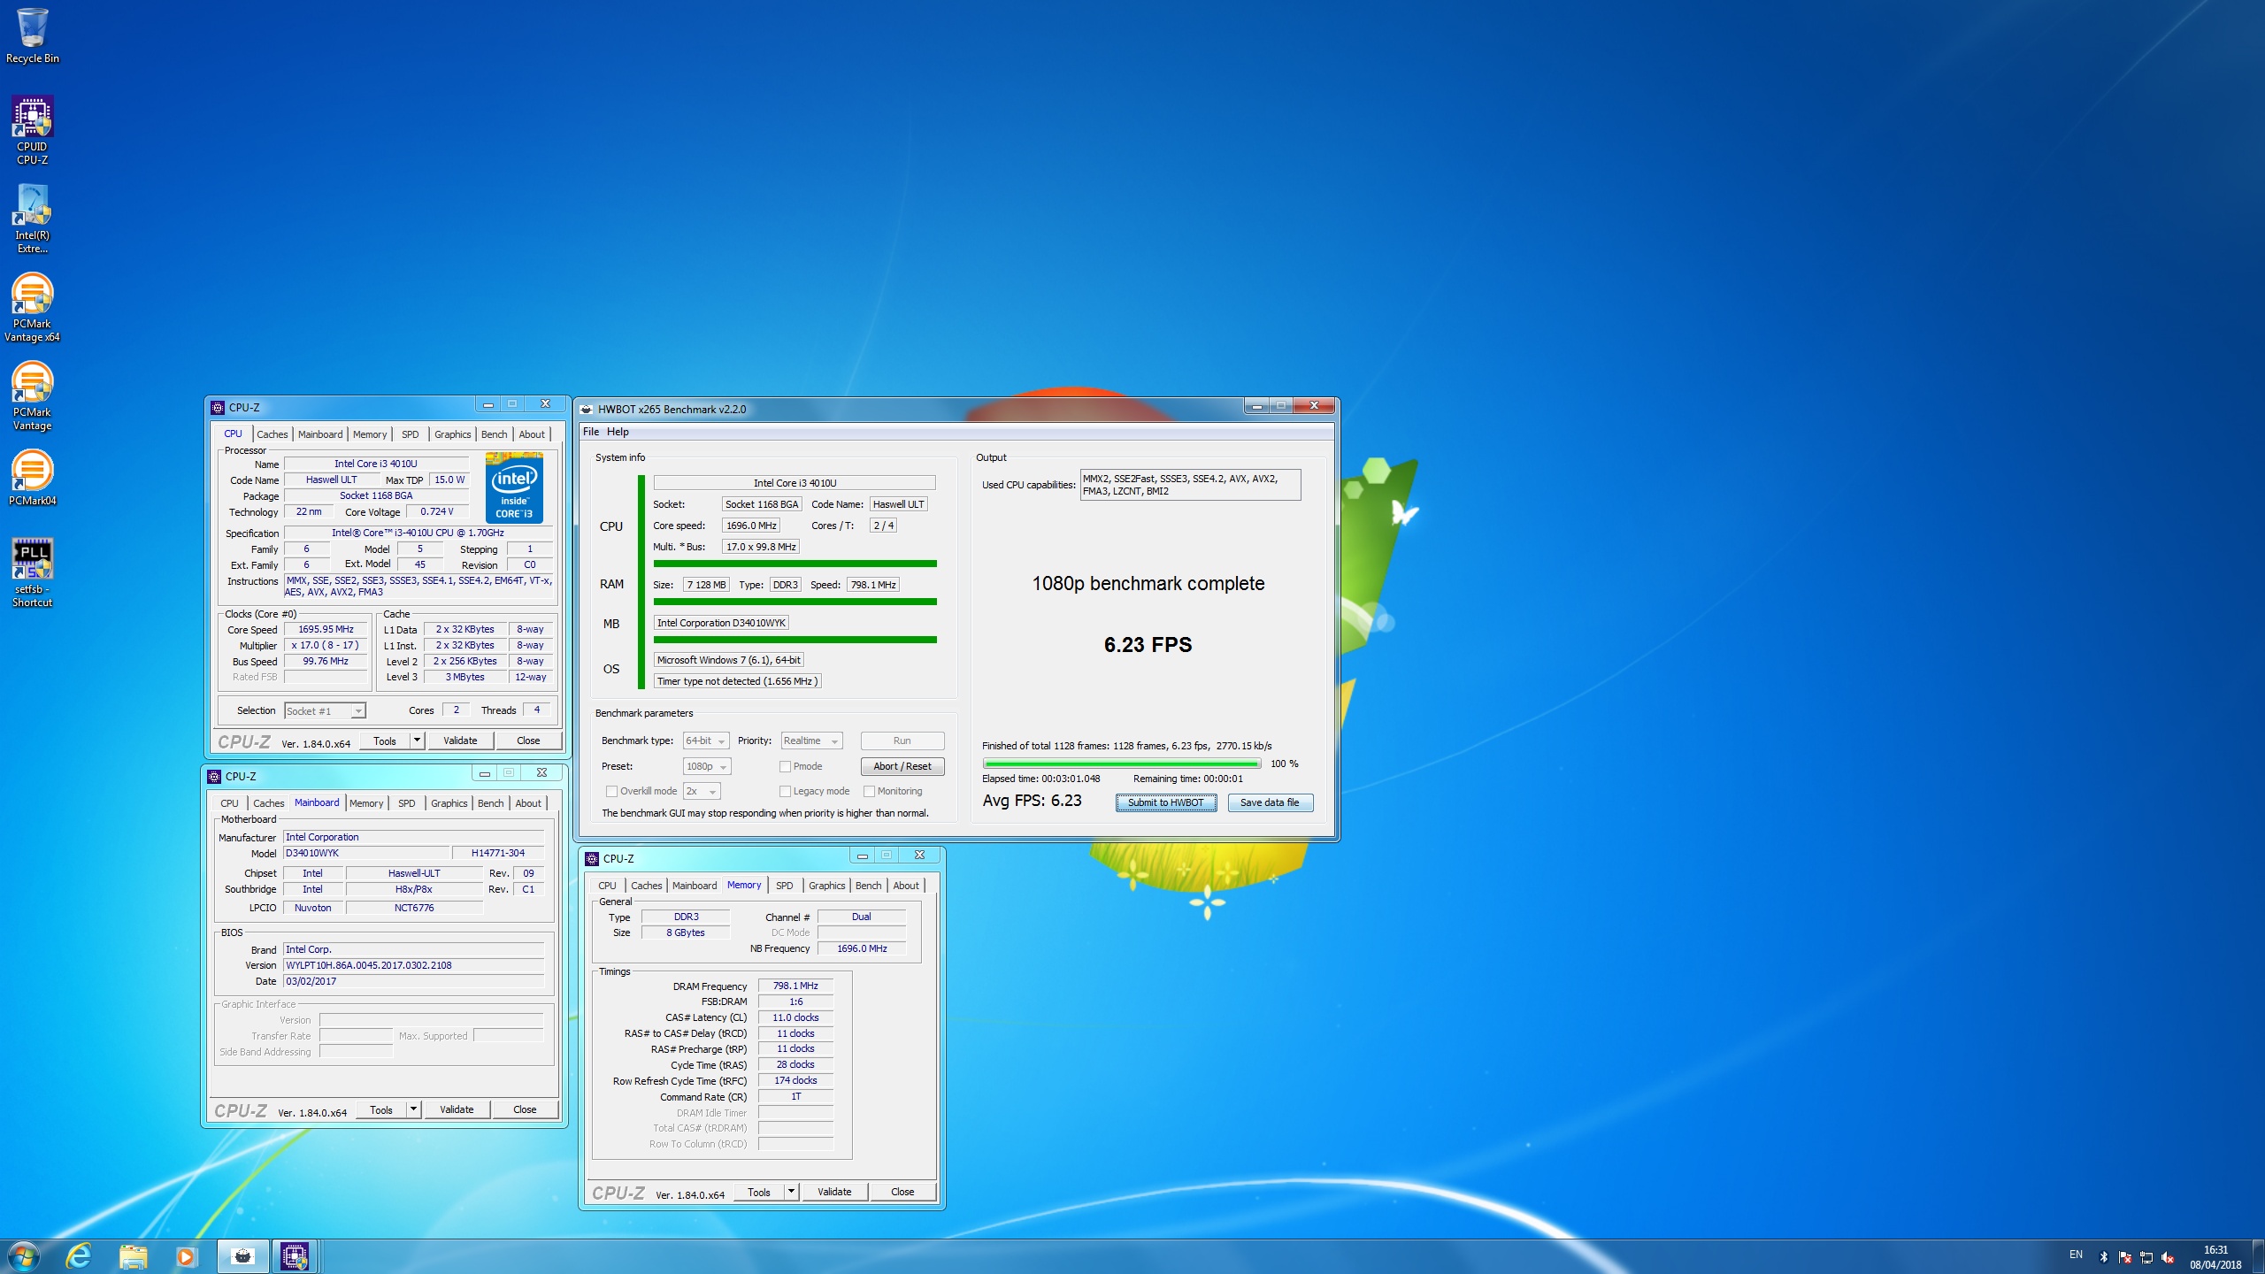Click the Run button in HWBOT
The width and height of the screenshot is (2265, 1274).
[902, 741]
